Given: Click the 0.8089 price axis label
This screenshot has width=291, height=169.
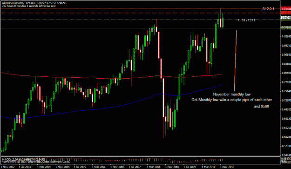Looking at the screenshot, I should pyautogui.click(x=286, y=73).
